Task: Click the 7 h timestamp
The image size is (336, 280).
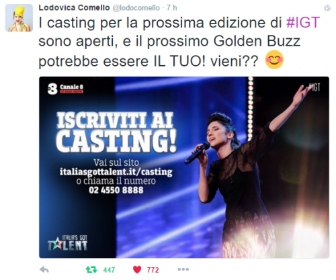Action: (172, 8)
